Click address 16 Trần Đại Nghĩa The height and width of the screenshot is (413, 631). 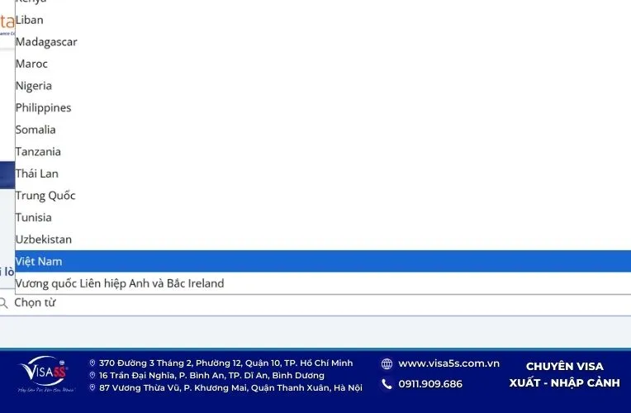point(211,376)
